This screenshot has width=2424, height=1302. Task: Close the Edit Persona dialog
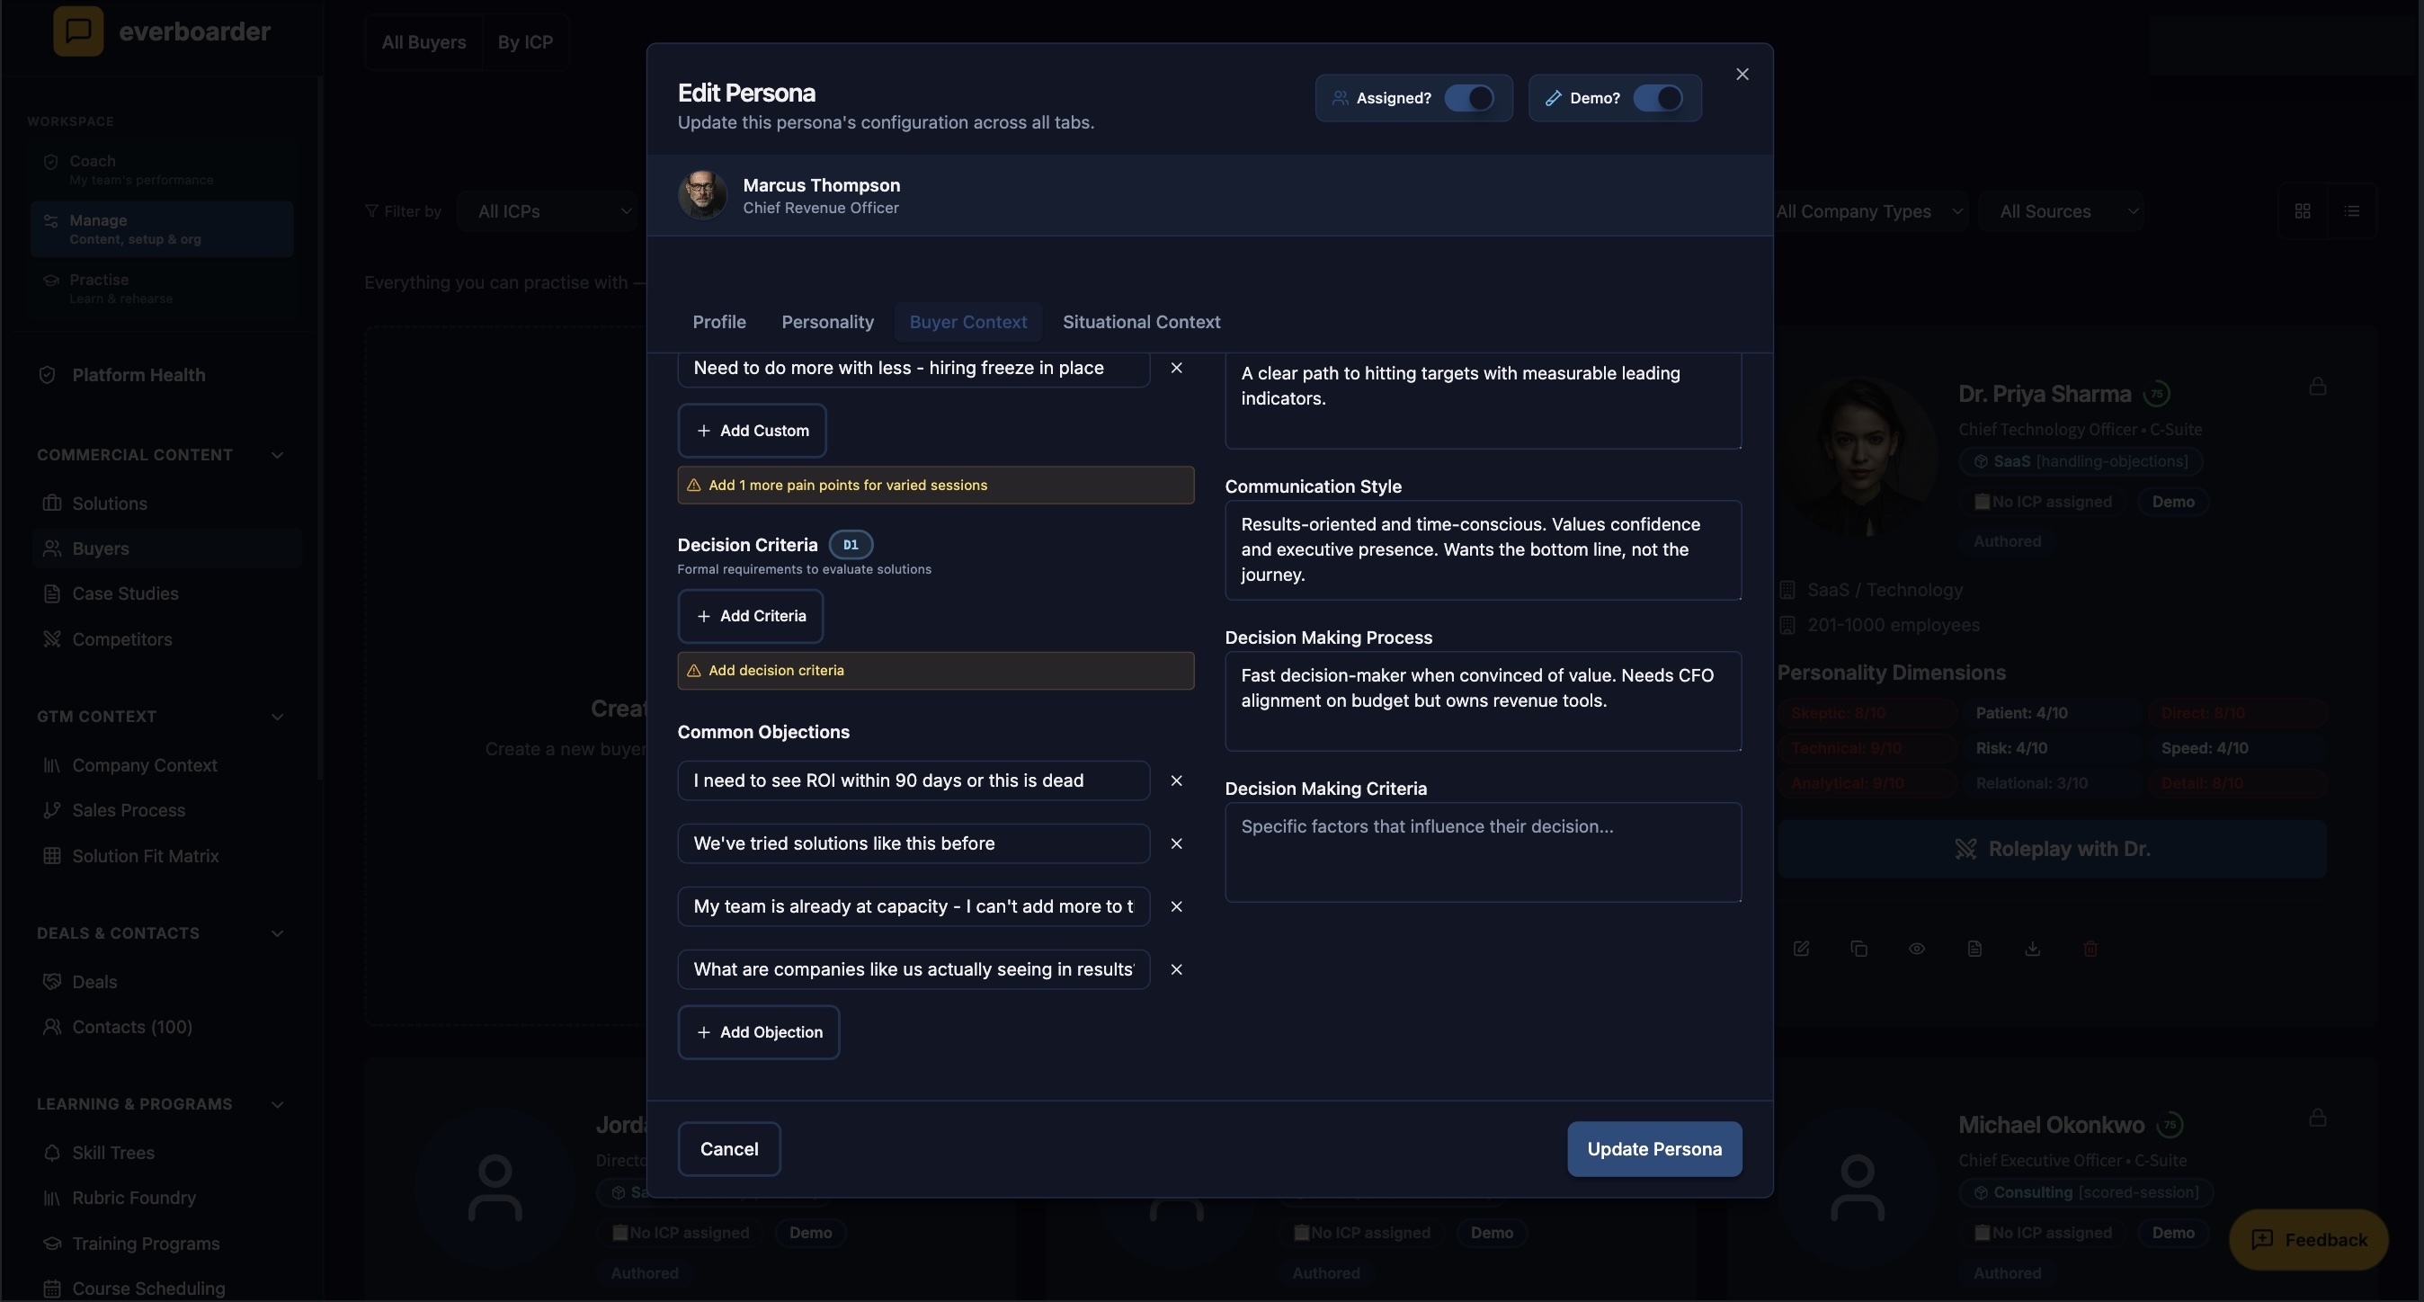(x=1742, y=75)
